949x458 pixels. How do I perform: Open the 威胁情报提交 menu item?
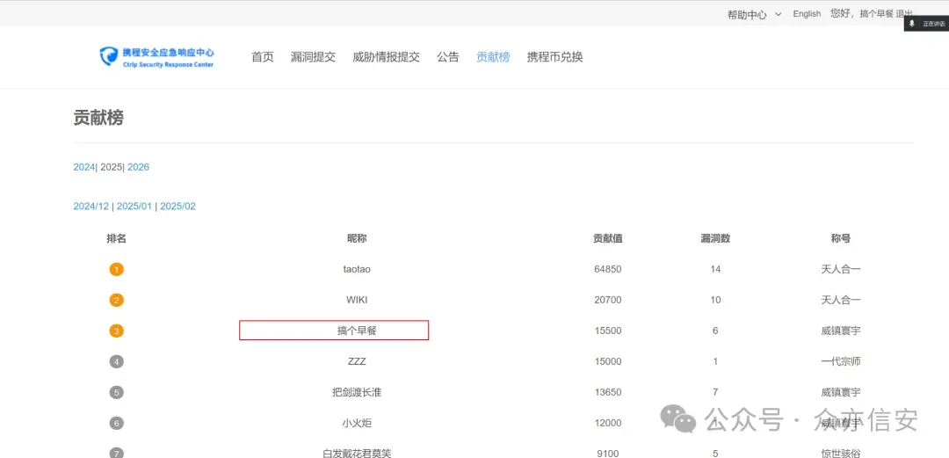386,57
